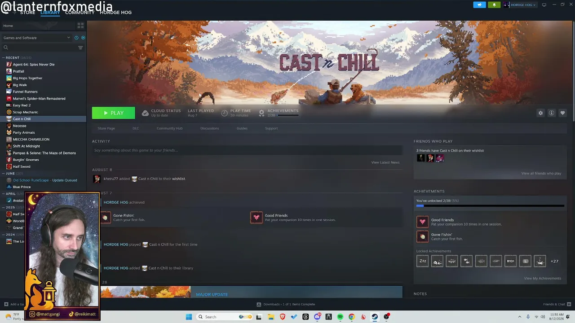Click the locked Zzz achievement icon
Viewport: 575px width, 323px height.
point(423,261)
